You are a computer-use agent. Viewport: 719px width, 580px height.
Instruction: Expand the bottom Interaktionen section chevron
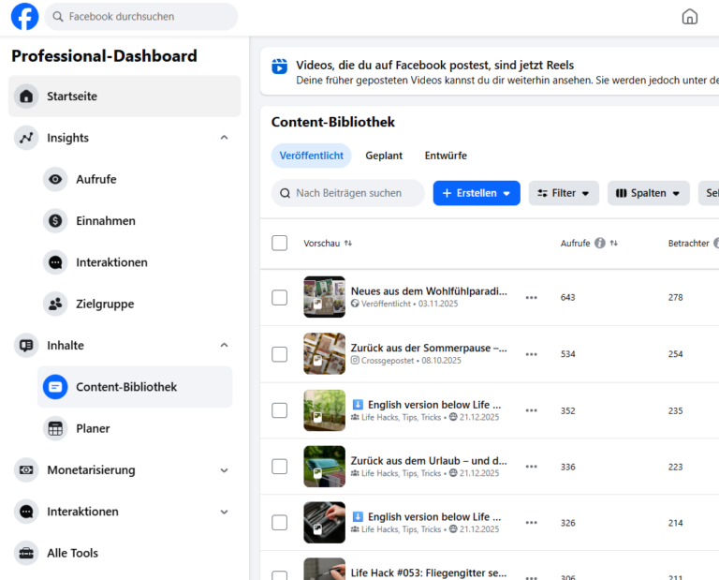[225, 512]
